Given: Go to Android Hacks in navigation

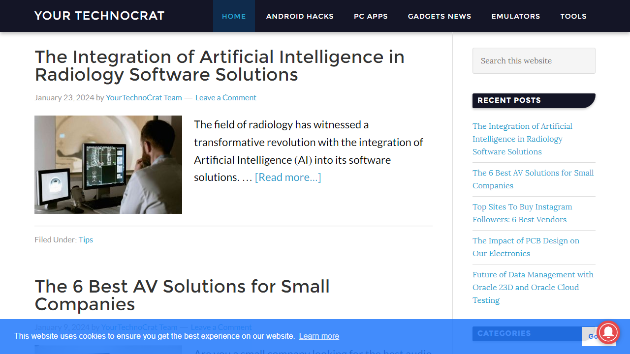Looking at the screenshot, I should 300,16.
